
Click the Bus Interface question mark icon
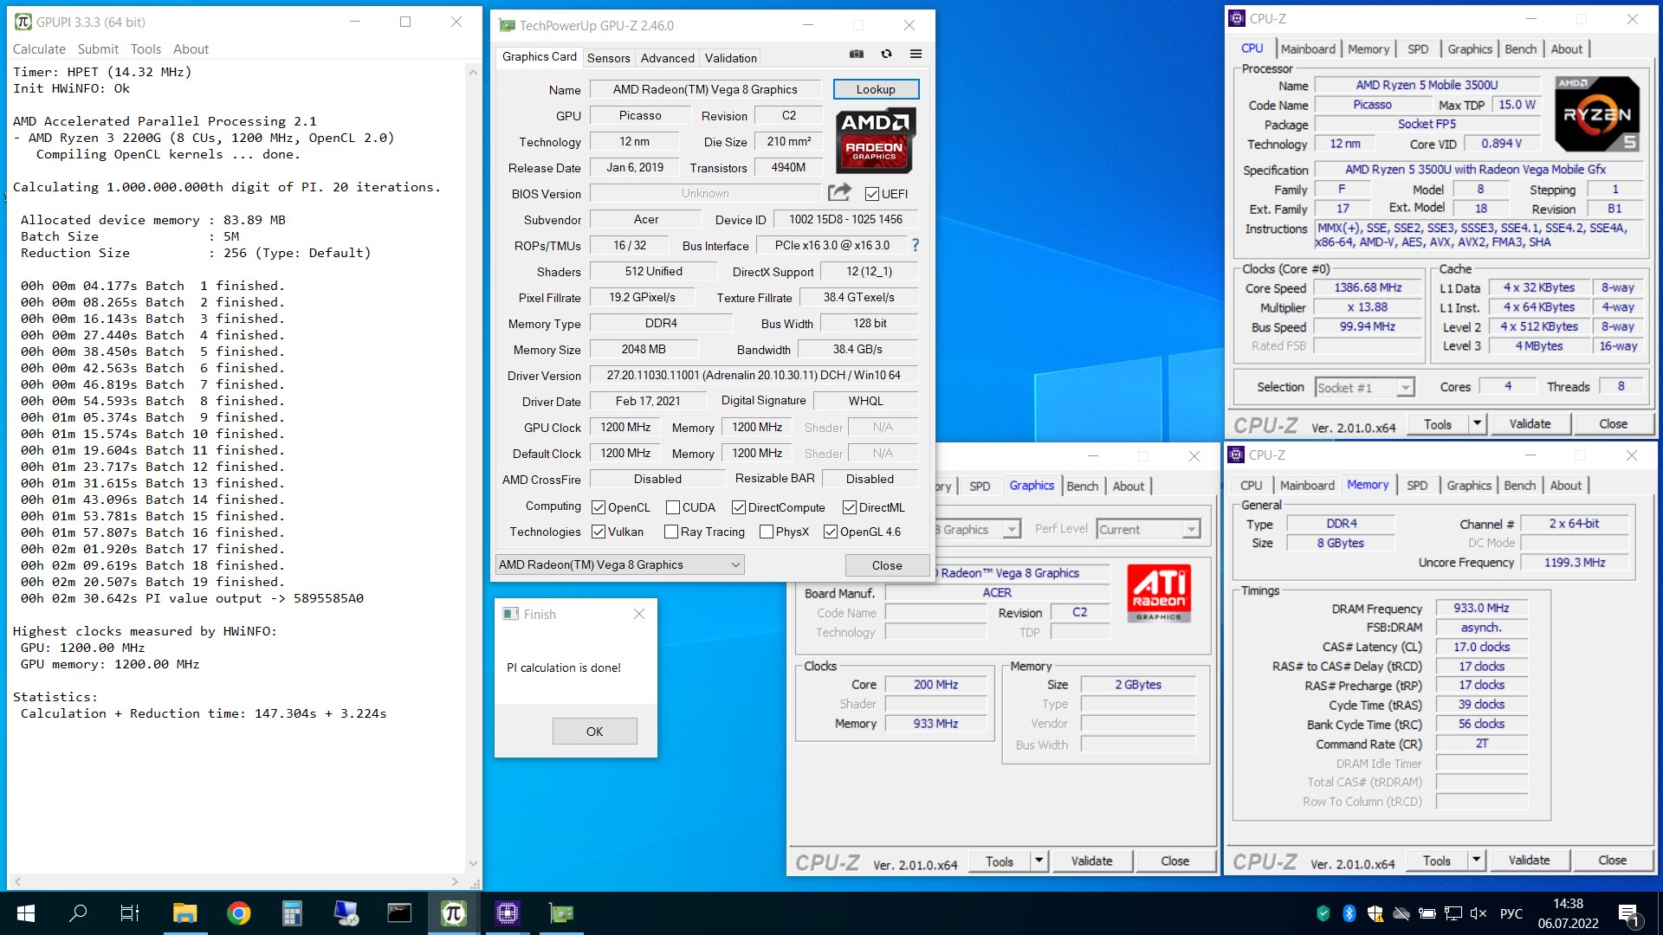point(916,245)
